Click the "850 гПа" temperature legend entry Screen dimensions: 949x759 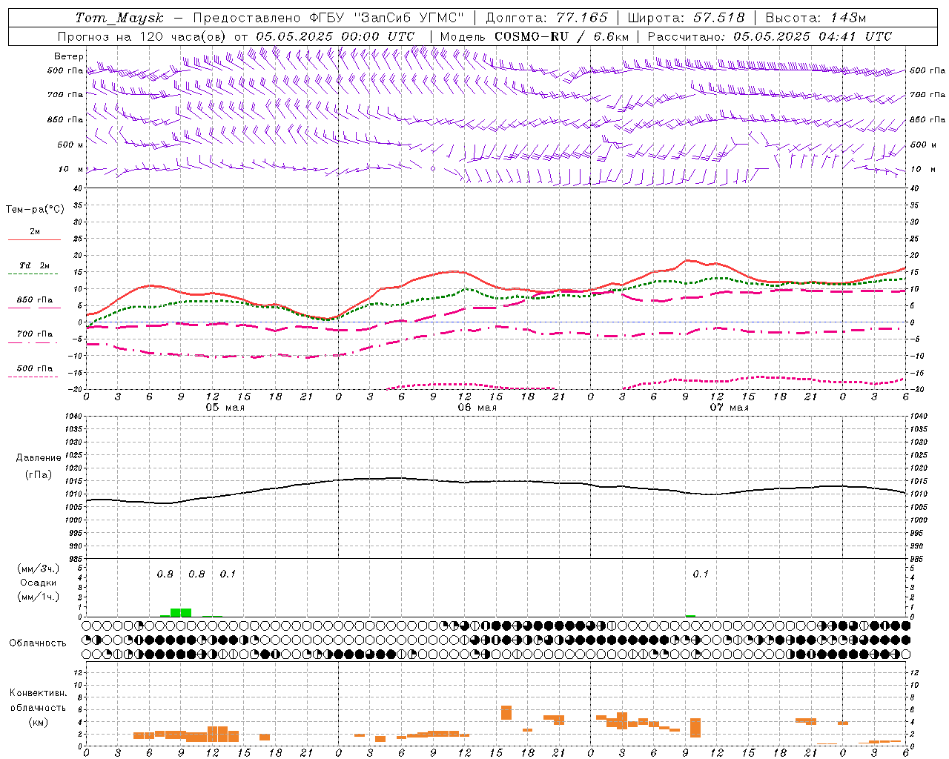[x=35, y=300]
